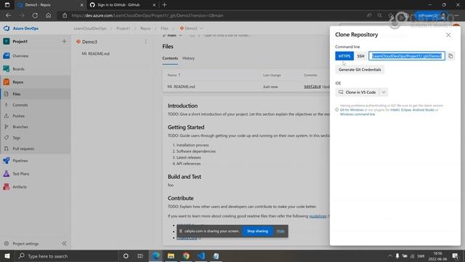Generate Git Credentials
Screen dimensions: 465x262
(x=360, y=70)
